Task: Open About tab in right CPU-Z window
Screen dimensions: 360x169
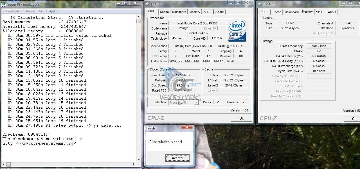Action: tap(332, 12)
